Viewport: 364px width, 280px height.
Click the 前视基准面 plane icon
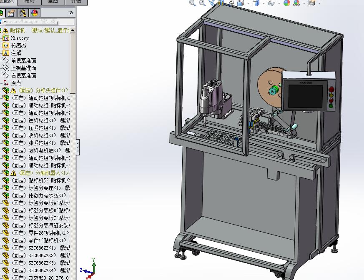5,60
